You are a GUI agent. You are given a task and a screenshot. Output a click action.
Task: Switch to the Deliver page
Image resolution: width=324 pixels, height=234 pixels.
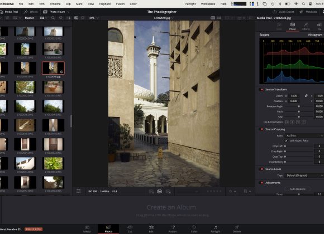(237, 229)
